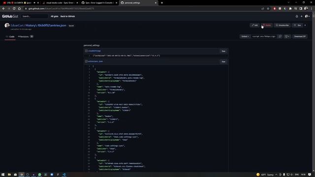Switch to the Revisions tab
315x177 pixels.
pos(25,36)
